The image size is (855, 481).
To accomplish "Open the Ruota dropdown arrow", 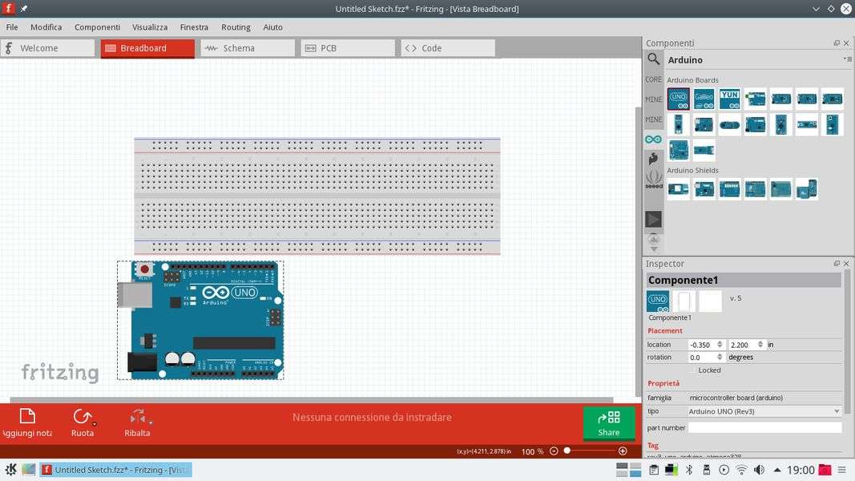I will (x=95, y=422).
